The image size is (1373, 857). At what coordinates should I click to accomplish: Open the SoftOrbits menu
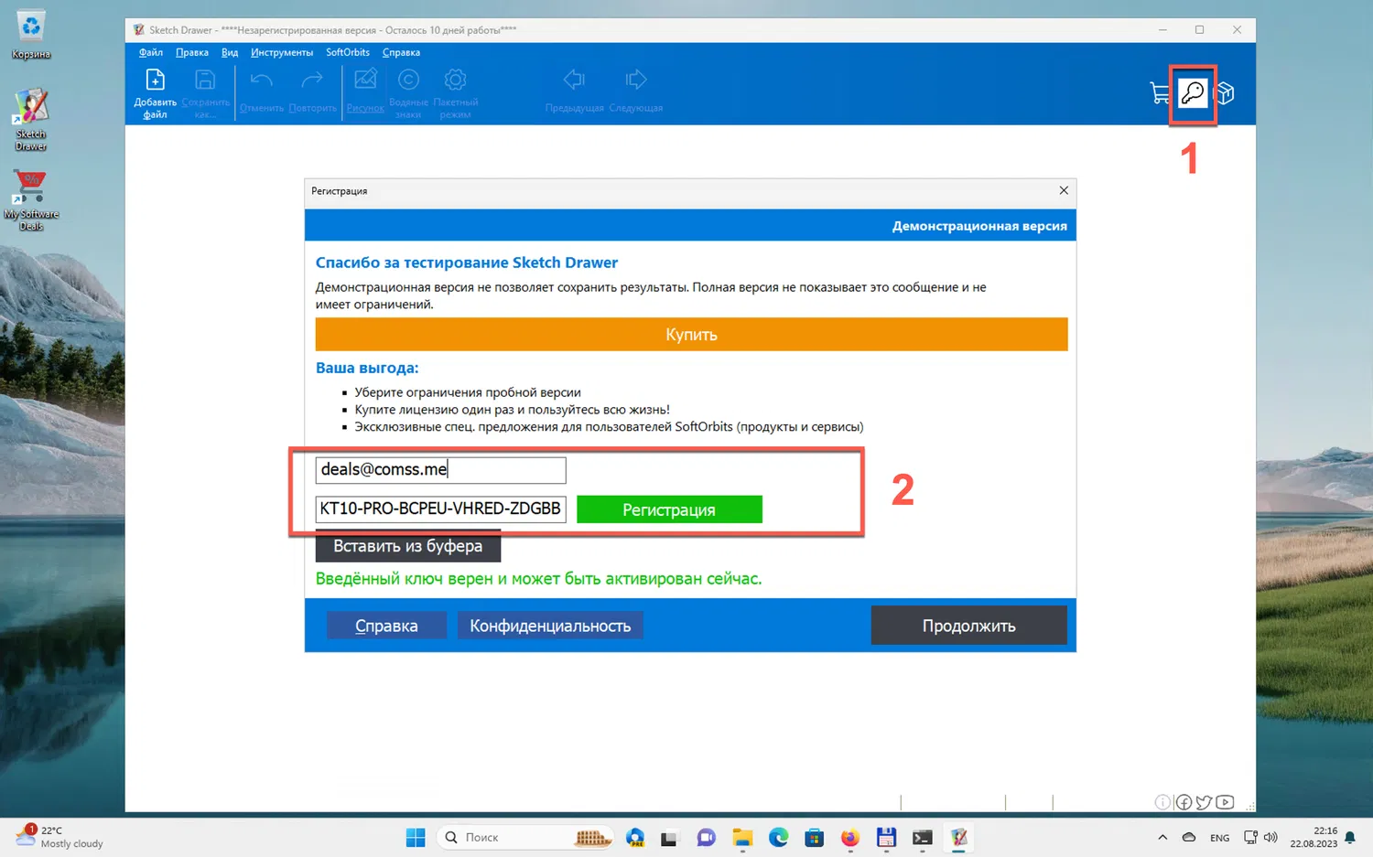pos(348,52)
